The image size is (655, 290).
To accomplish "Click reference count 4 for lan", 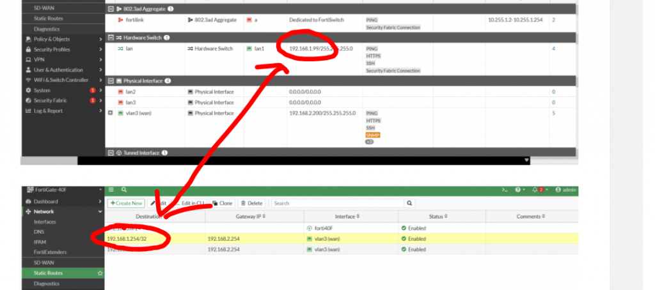I will point(553,49).
